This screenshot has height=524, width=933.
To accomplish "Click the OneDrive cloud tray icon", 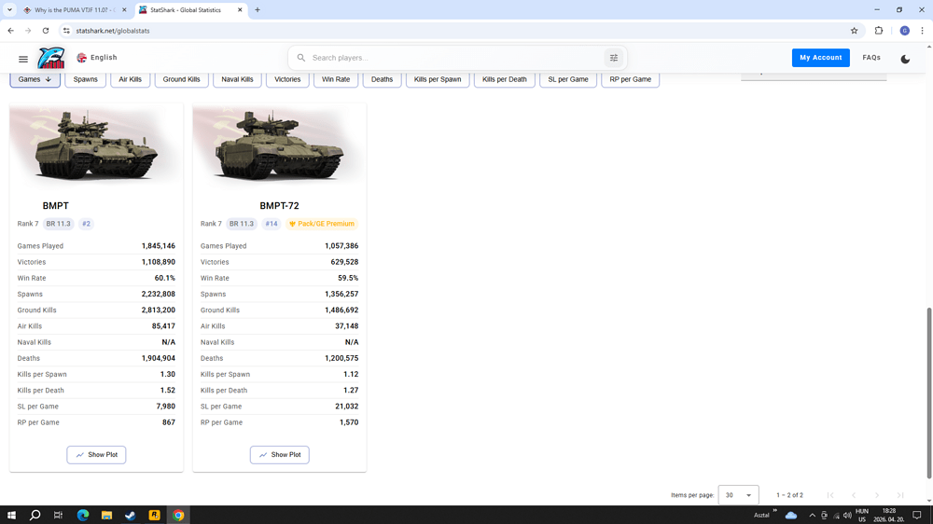I will click(x=791, y=515).
